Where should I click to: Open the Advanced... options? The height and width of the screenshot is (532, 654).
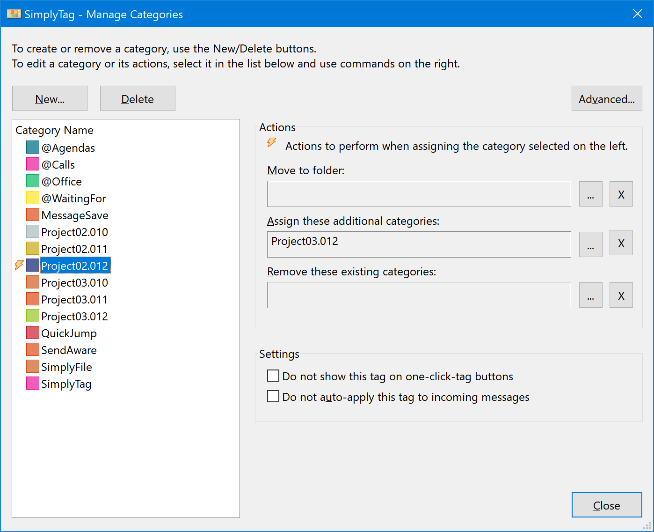point(607,98)
